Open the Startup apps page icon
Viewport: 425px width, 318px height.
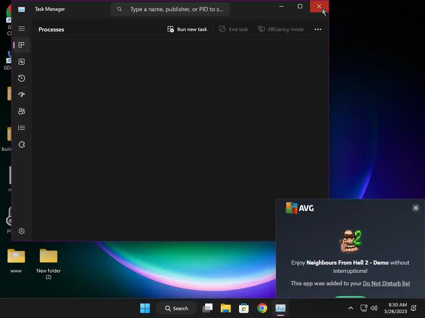[x=22, y=95]
